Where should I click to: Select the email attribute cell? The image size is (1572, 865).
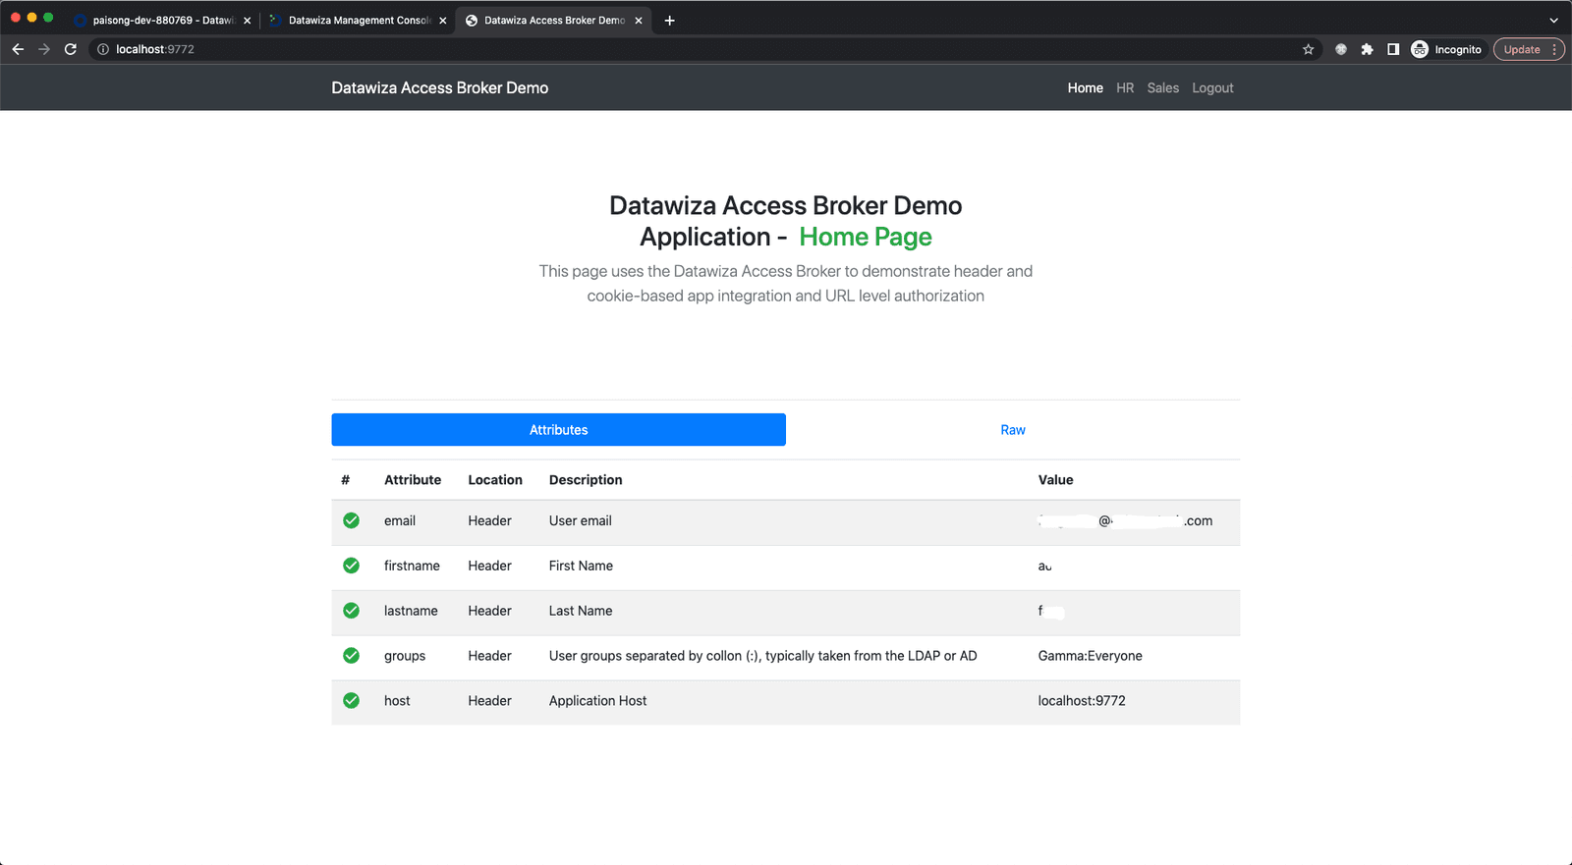pyautogui.click(x=400, y=521)
